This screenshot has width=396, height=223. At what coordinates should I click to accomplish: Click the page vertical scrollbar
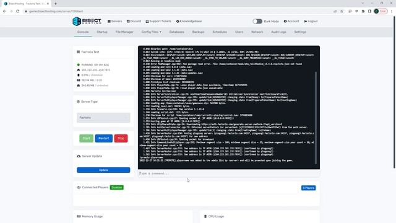(395, 92)
